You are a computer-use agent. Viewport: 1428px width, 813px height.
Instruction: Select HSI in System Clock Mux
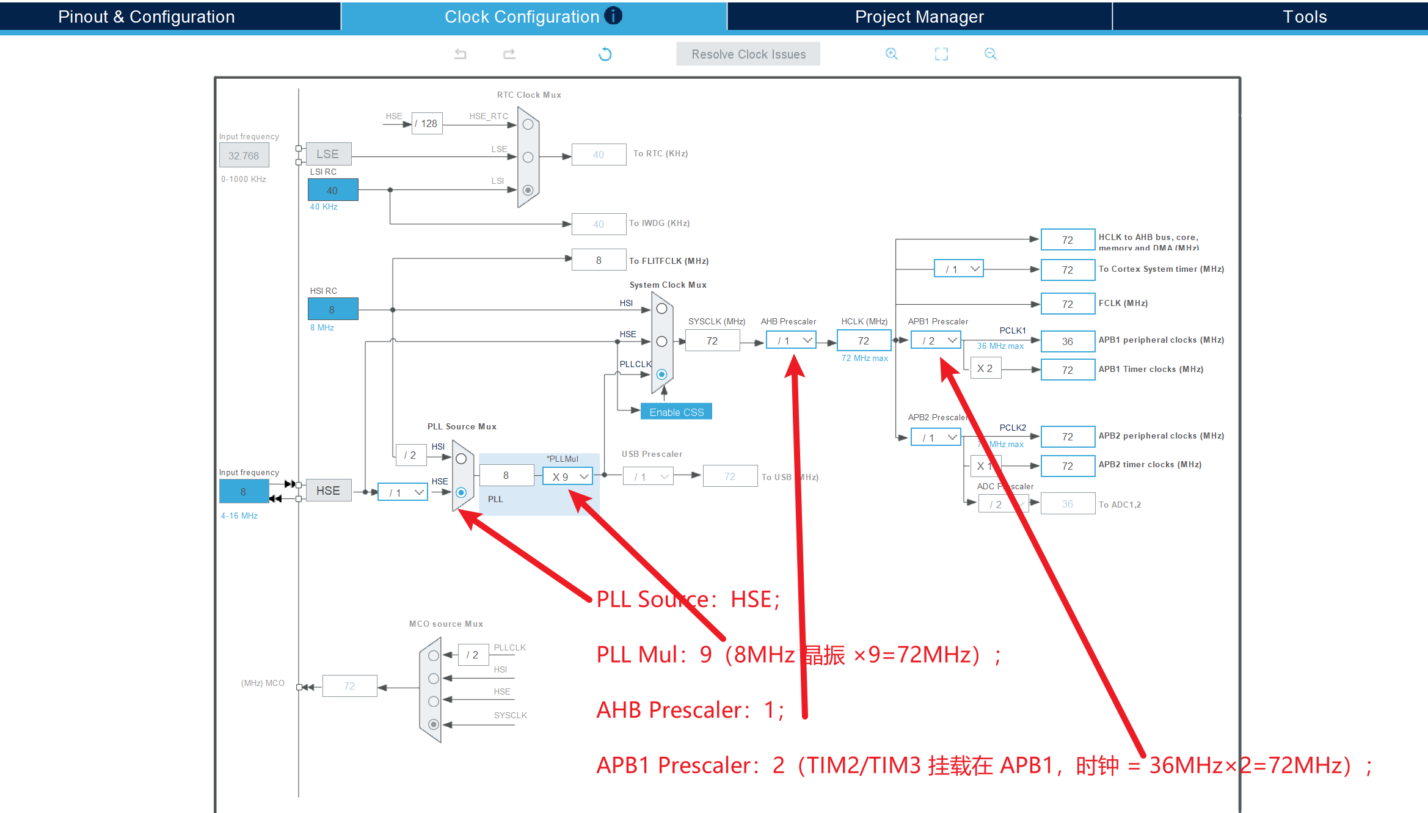click(661, 309)
